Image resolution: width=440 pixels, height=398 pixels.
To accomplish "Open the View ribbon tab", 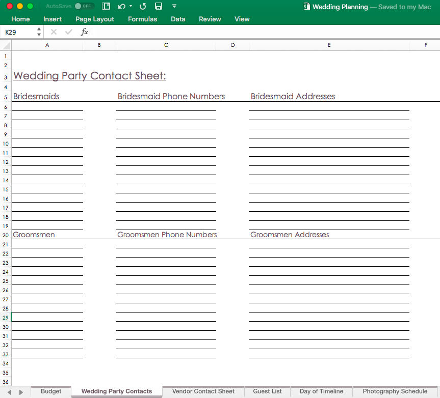I will coord(242,19).
